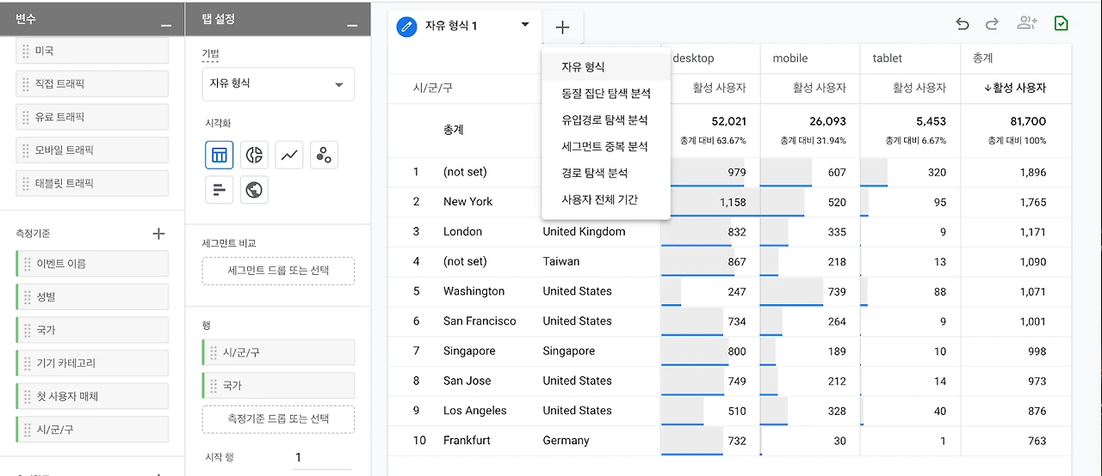Add a new tab with plus button

562,27
